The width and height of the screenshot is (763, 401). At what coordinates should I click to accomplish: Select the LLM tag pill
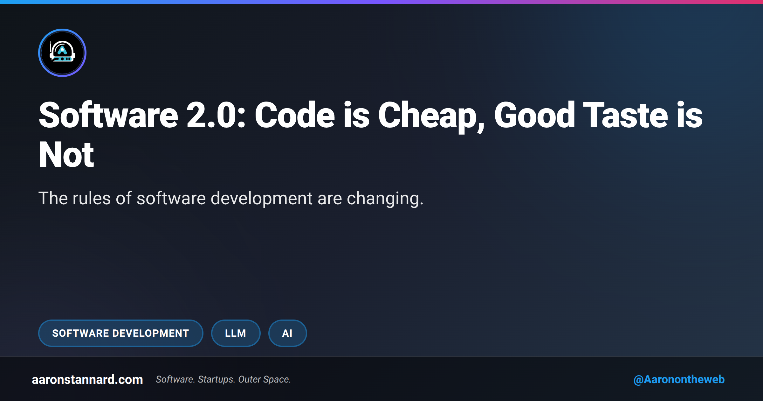tap(236, 333)
